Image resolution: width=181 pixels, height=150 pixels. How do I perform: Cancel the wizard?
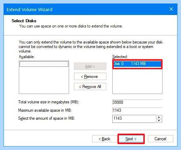click(x=160, y=139)
